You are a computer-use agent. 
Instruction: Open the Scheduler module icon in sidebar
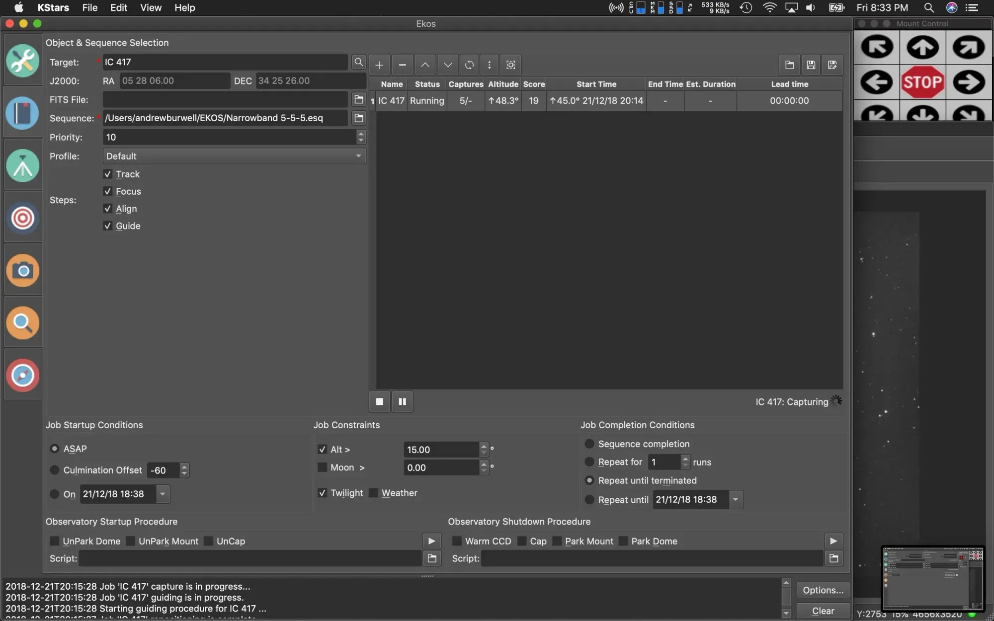(x=22, y=113)
